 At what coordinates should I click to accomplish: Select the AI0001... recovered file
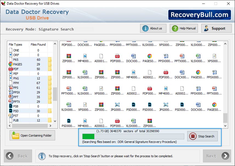tap(101, 58)
